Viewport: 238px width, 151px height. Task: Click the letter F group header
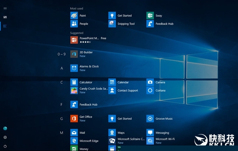coord(61,104)
